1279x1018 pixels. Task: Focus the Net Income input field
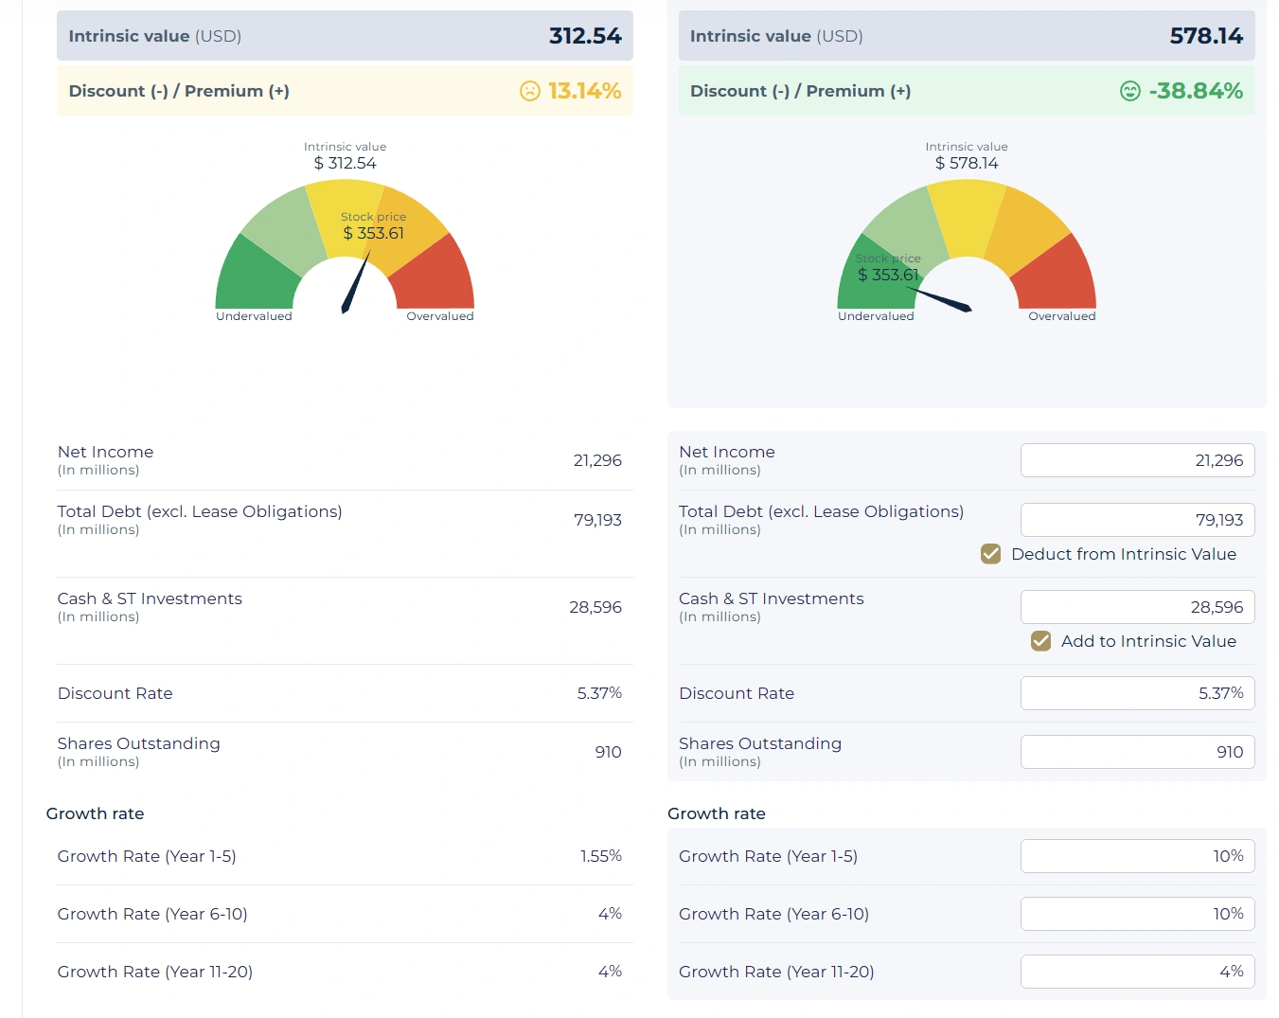(x=1137, y=460)
